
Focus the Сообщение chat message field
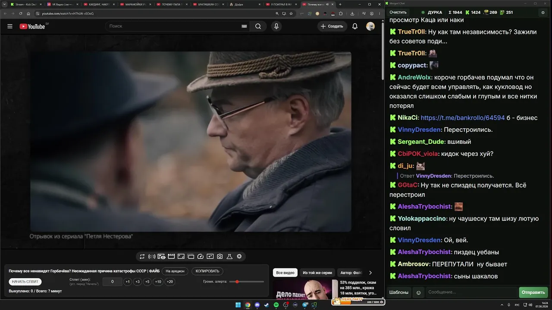[x=471, y=292]
